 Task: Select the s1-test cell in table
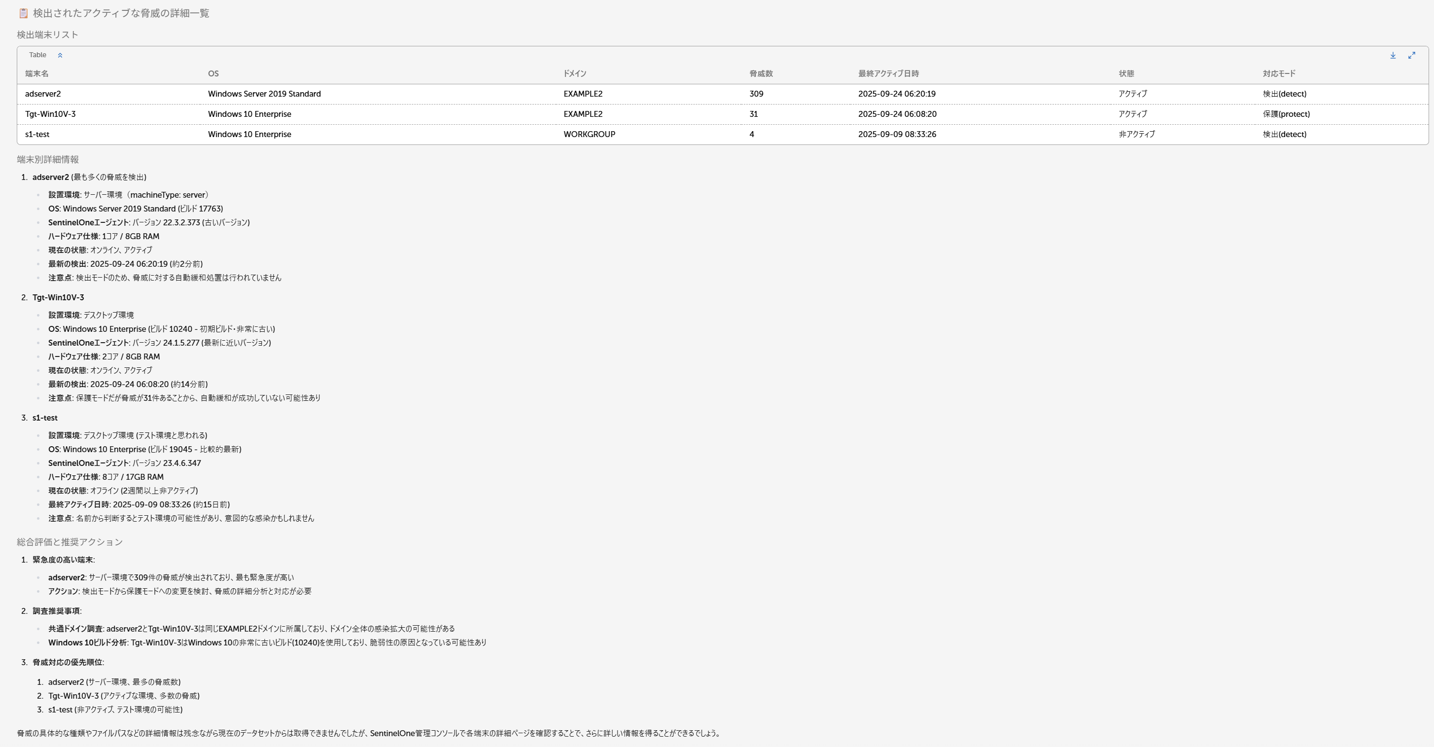37,134
